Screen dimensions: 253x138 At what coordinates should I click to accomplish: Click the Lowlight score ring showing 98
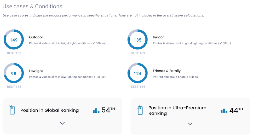(x=14, y=73)
